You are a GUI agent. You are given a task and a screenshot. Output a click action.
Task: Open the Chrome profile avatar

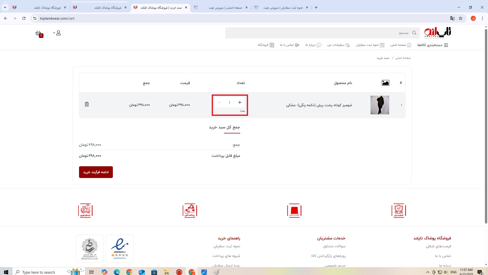[473, 18]
